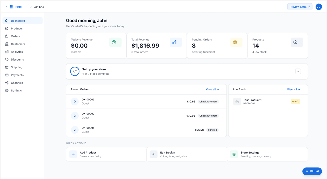Click the Dashboard home icon in sidebar

click(x=7, y=21)
